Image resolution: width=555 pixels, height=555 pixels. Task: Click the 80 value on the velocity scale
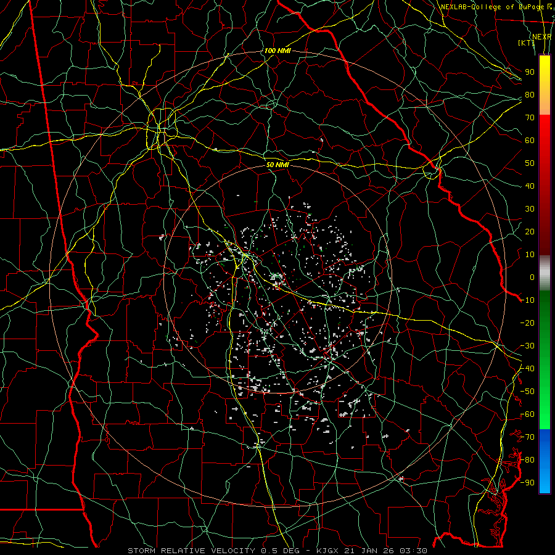pos(530,95)
